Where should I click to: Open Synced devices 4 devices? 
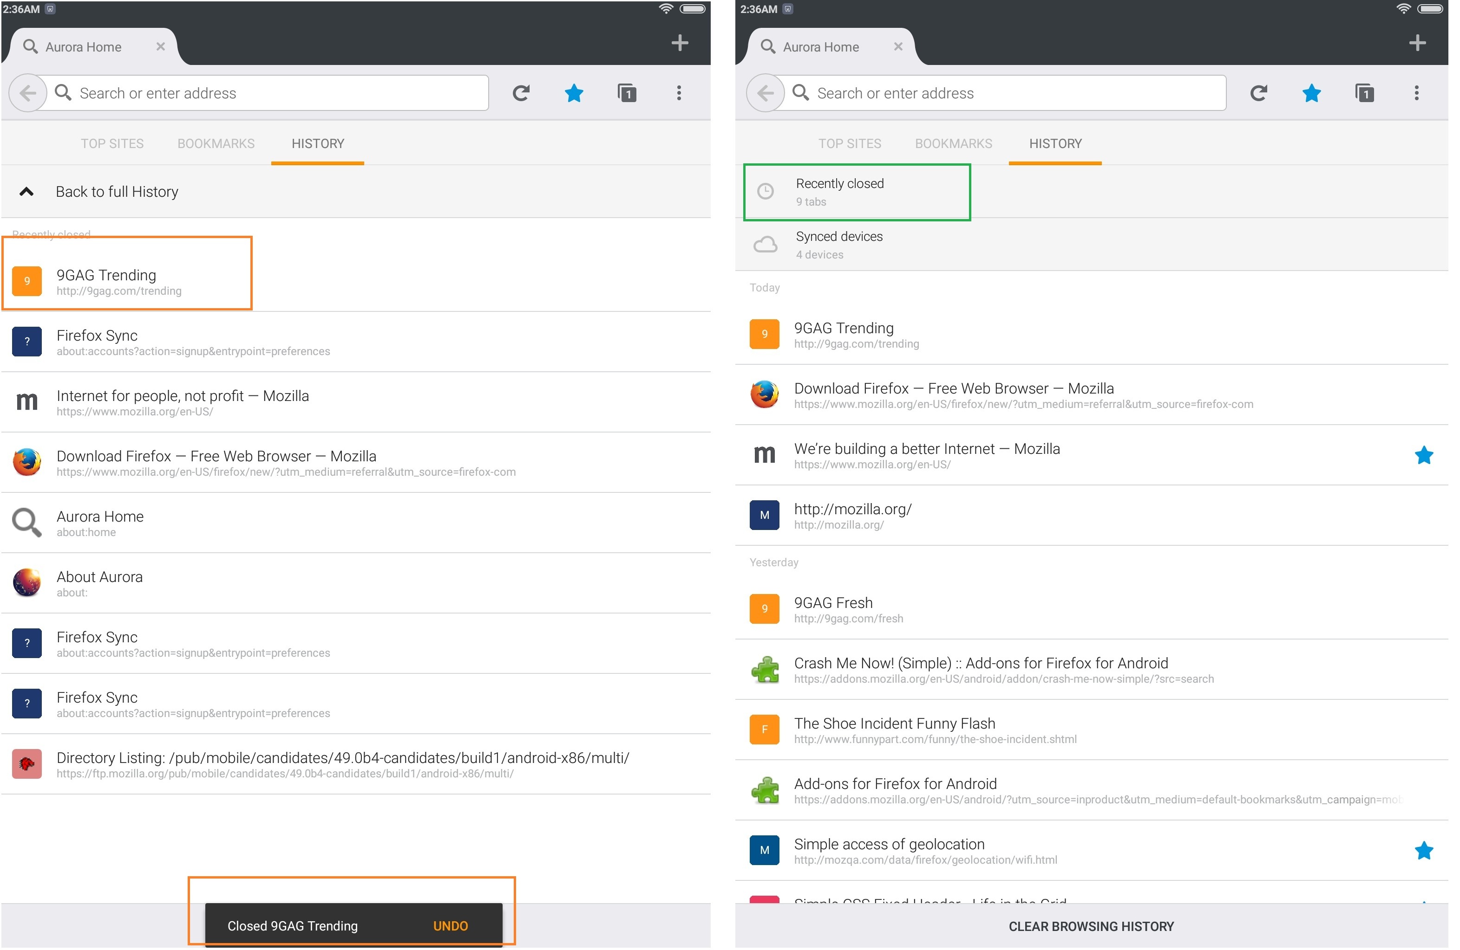coord(1092,245)
